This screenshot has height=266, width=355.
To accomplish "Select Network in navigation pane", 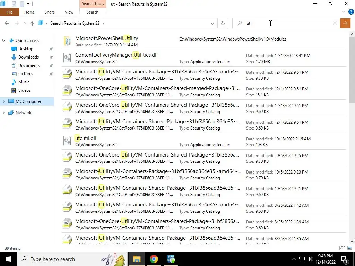I will pyautogui.click(x=23, y=113).
